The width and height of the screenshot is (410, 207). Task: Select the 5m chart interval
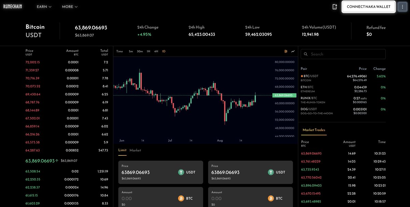131,51
